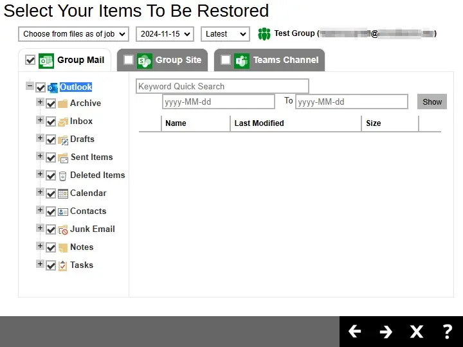Screen dimensions: 463x347
Task: Go back using the left arrow icon
Action: coord(354,332)
